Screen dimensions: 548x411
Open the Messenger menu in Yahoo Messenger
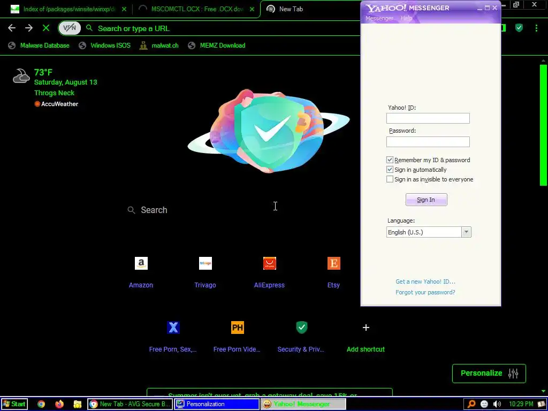379,18
